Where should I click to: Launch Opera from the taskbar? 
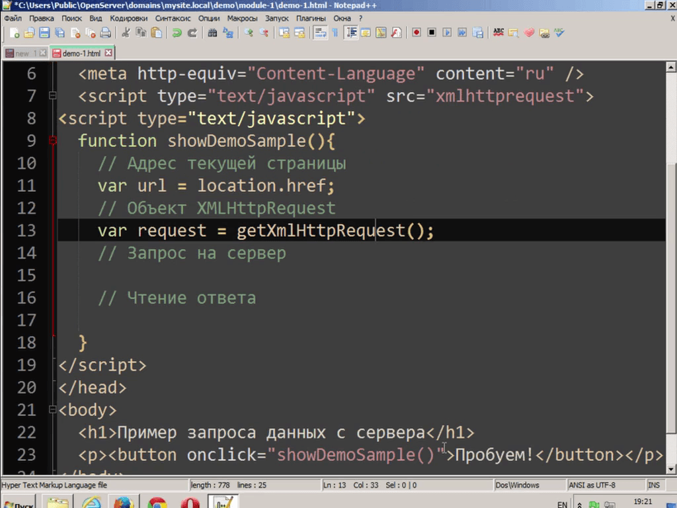point(190,503)
